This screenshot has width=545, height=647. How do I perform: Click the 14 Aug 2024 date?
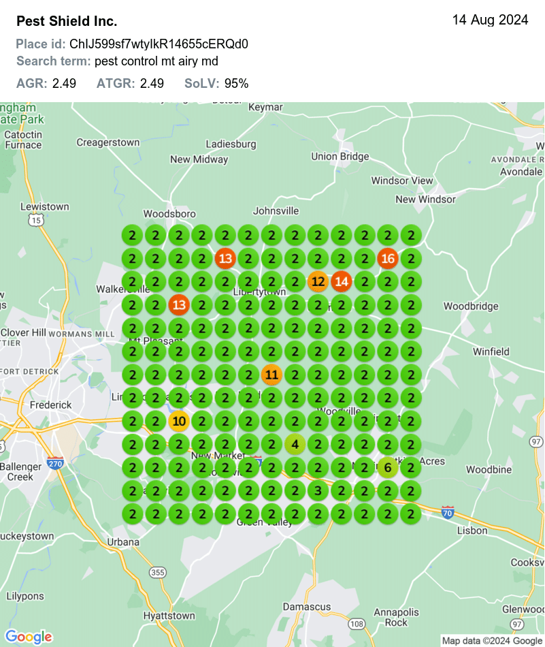point(490,20)
